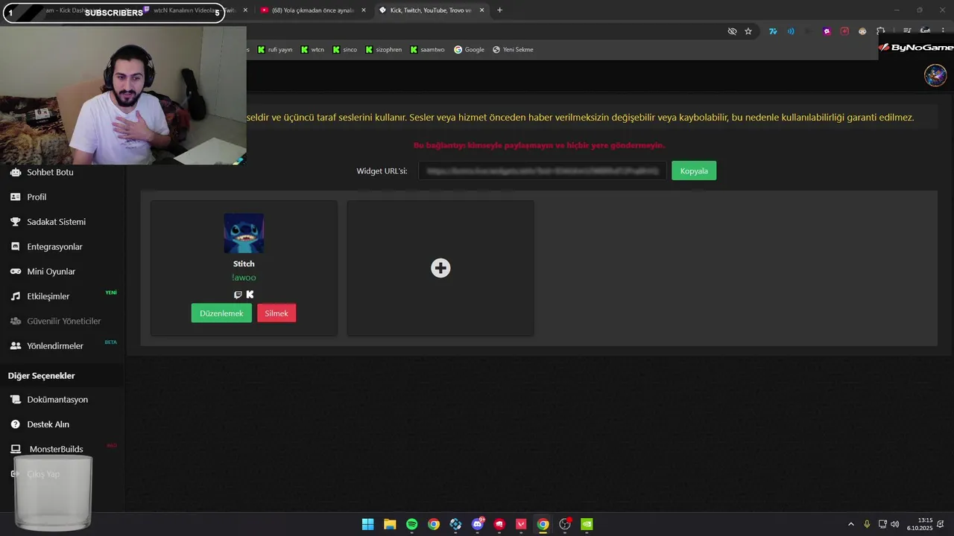Screen dimensions: 954x536
Task: Delete Stitch sound with Silmek button
Action: click(x=277, y=313)
